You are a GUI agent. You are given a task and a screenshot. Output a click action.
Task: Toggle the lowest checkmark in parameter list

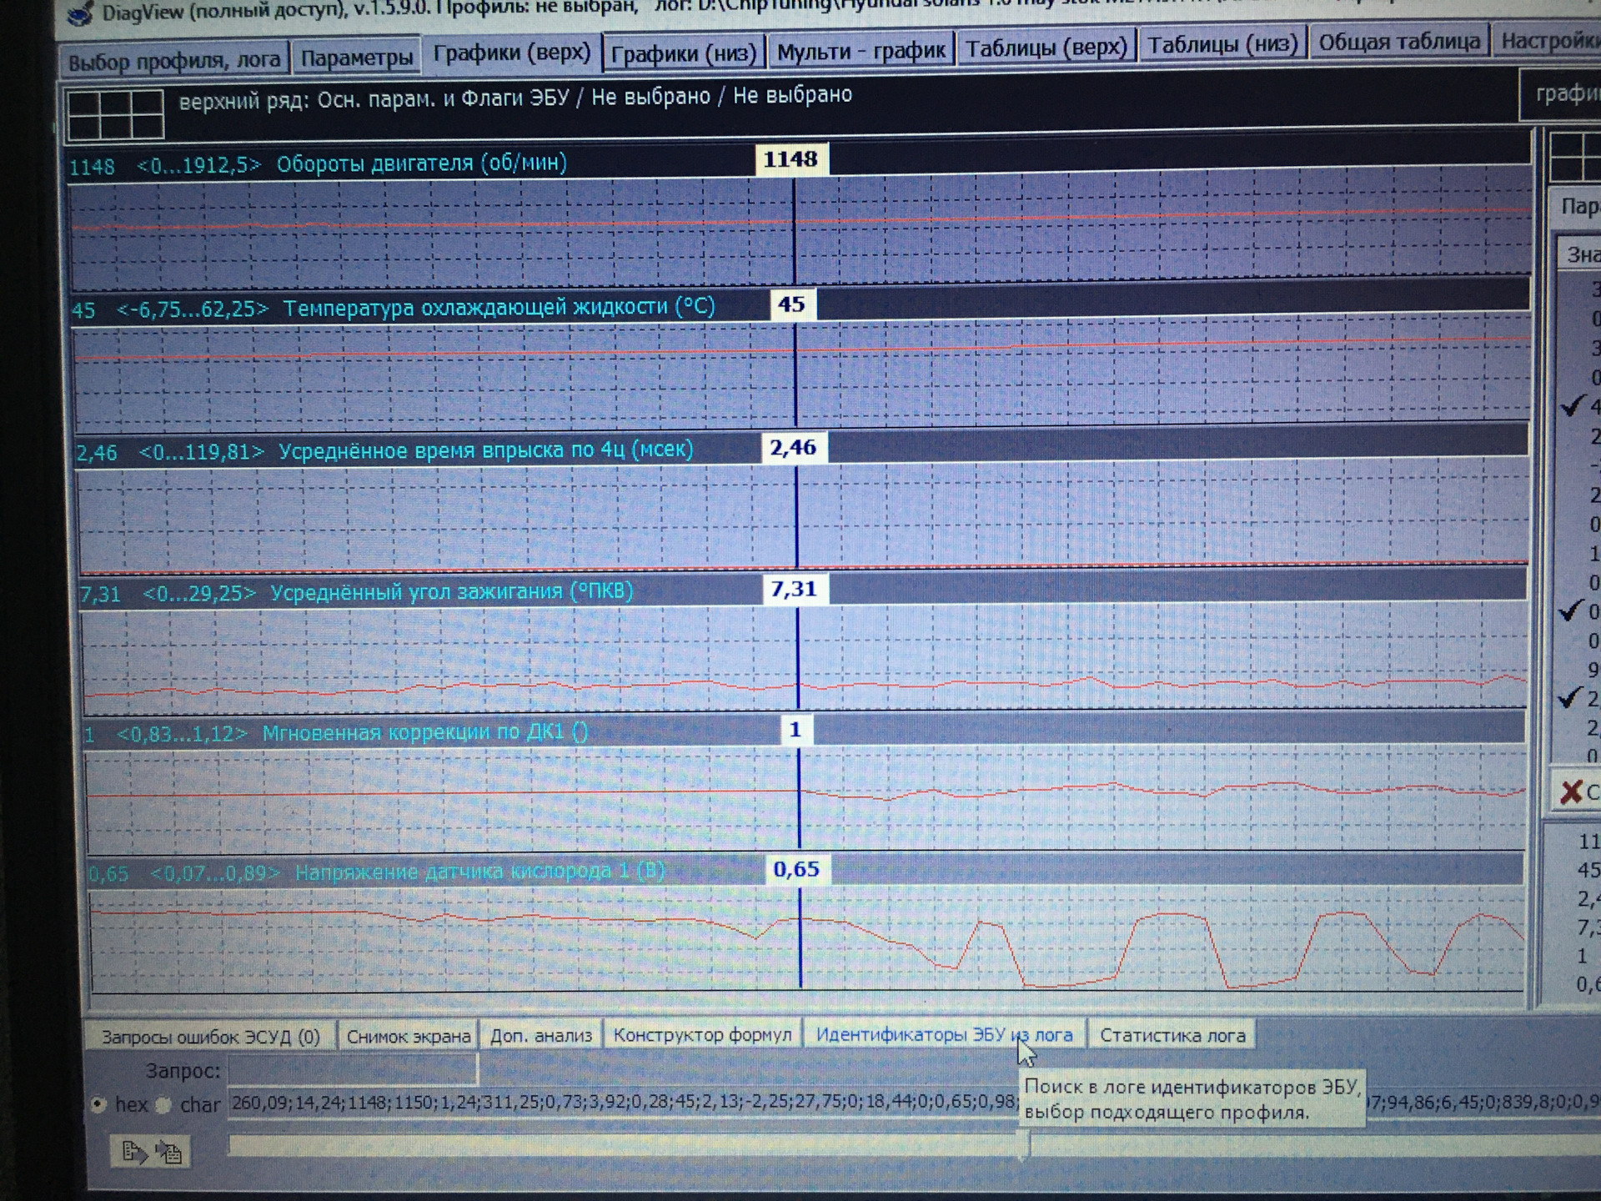(1571, 697)
